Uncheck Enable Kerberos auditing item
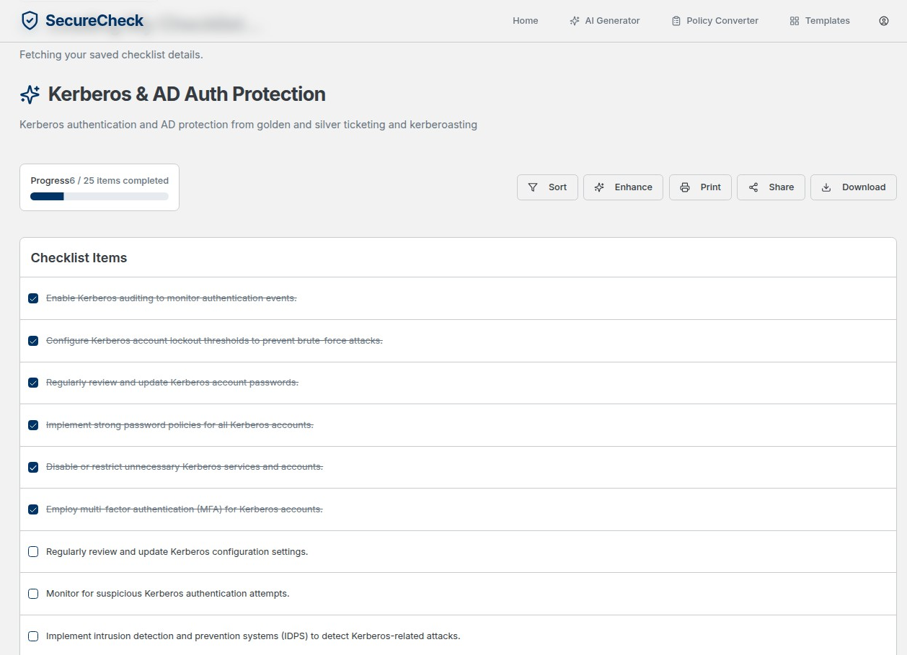 point(33,298)
